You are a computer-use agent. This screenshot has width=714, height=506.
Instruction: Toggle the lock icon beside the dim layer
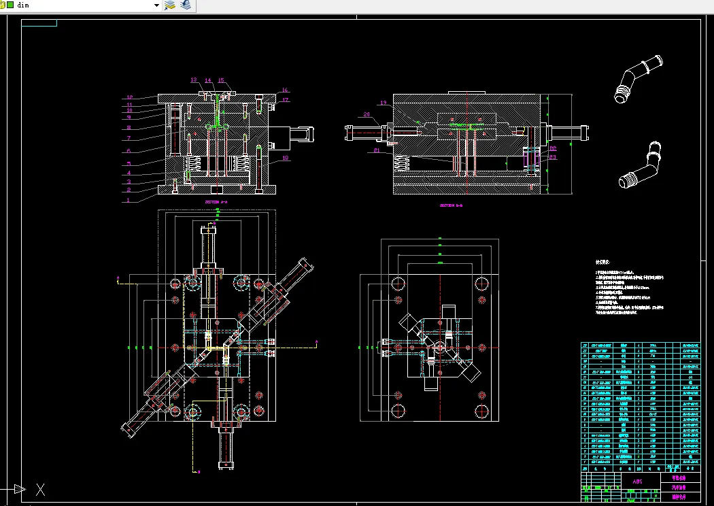[x=2, y=5]
